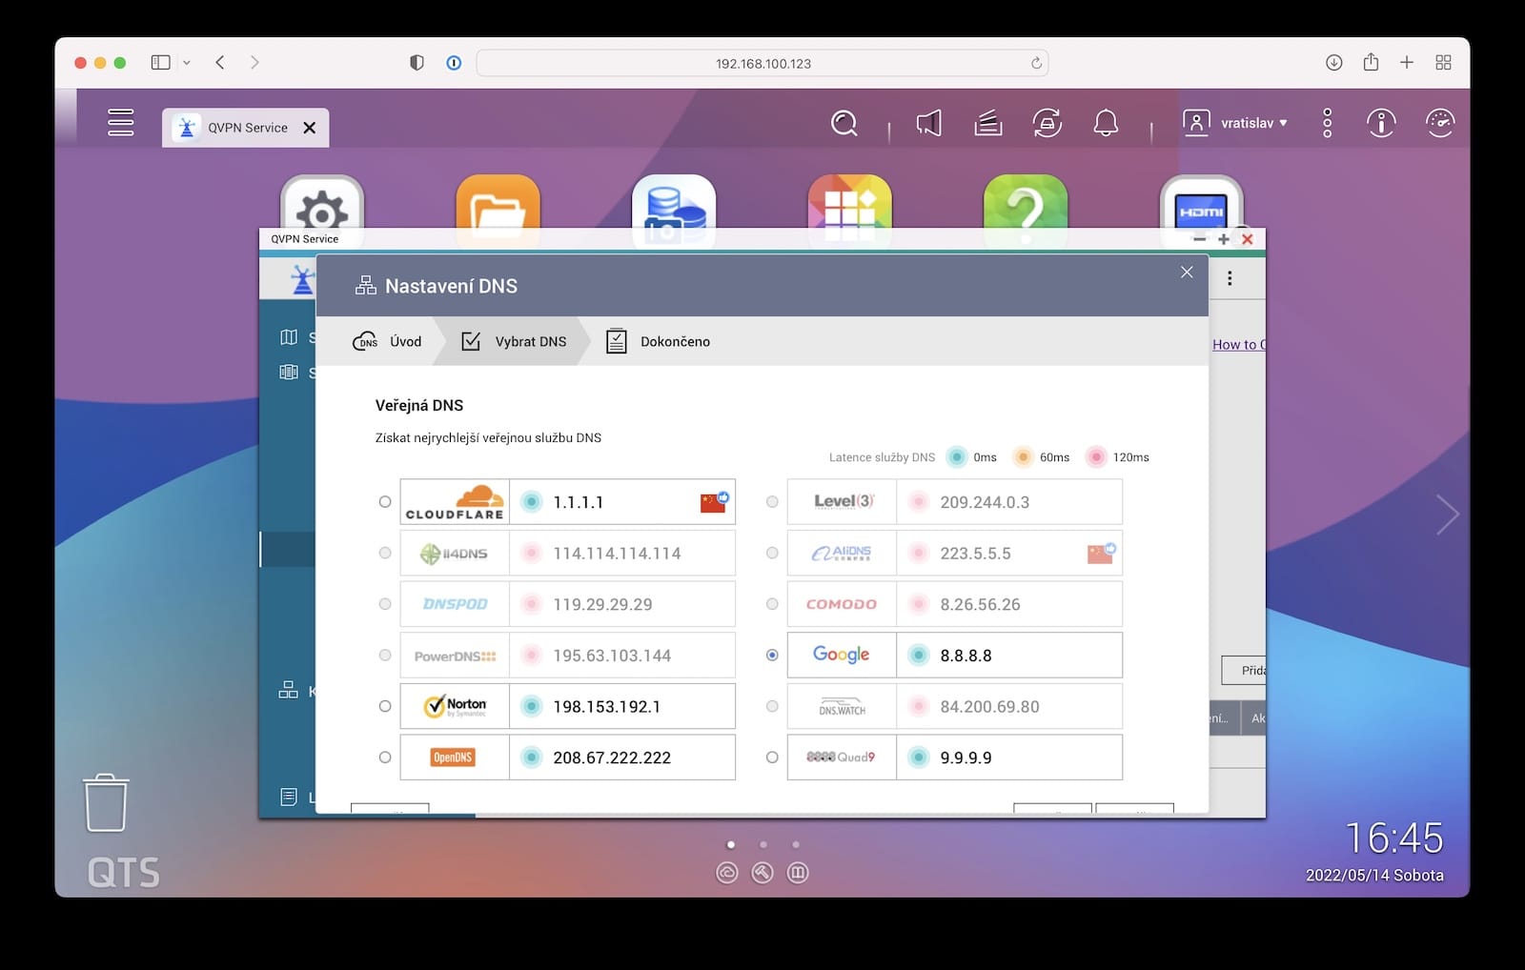Open the notice board megaphone icon
Screen dimensions: 1525x970
[929, 123]
